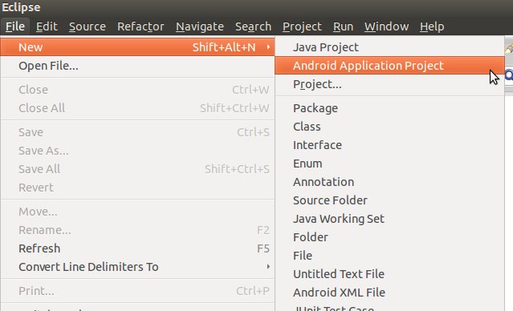This screenshot has width=513, height=311.
Task: Create a new Source Folder
Action: click(389, 200)
